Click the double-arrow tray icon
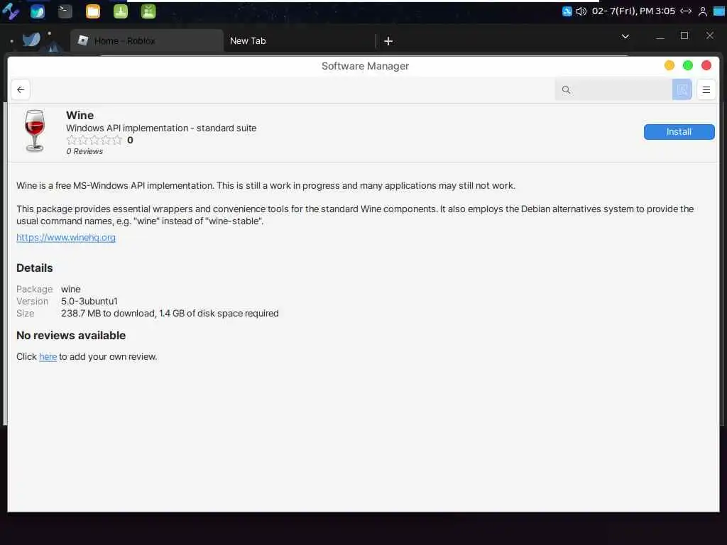Image resolution: width=727 pixels, height=545 pixels. click(x=686, y=11)
